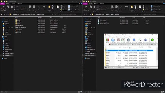Open Outils menu in WinRAR
The width and height of the screenshot is (165, 93).
tap(117, 37)
